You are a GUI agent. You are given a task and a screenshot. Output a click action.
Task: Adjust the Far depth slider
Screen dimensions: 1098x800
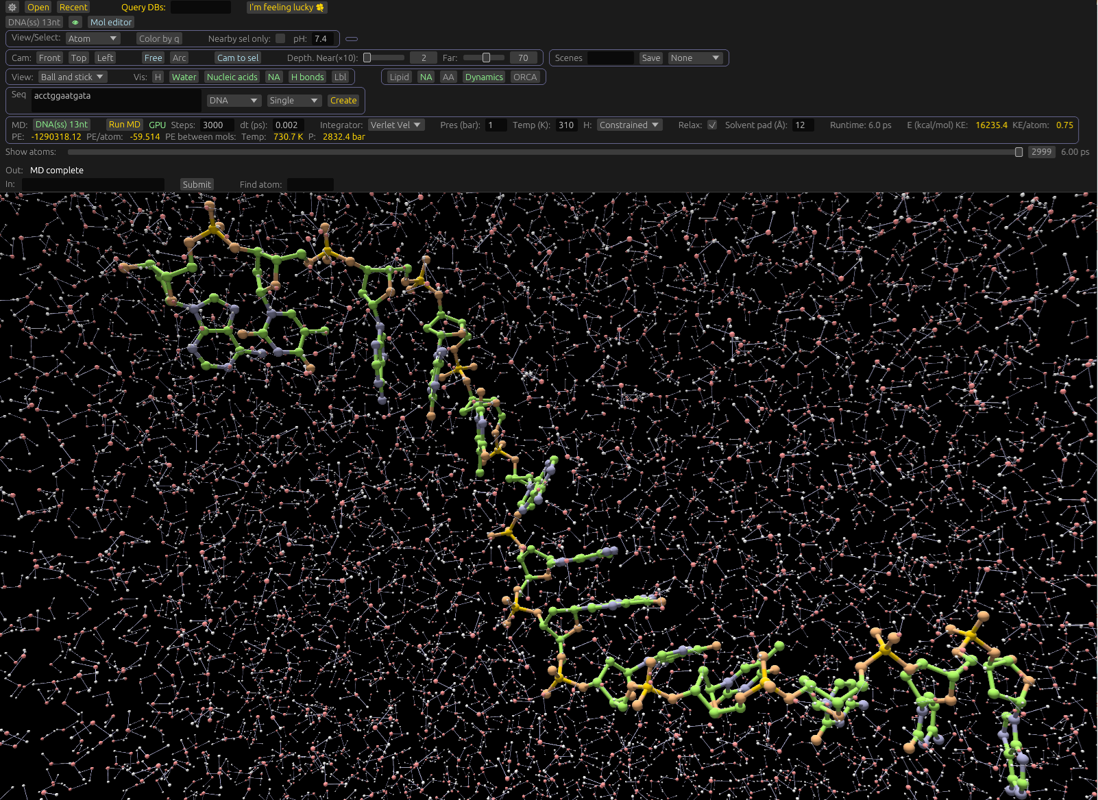[x=486, y=58]
